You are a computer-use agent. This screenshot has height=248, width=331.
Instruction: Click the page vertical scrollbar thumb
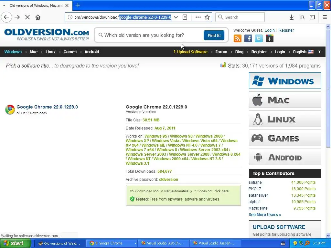328,88
